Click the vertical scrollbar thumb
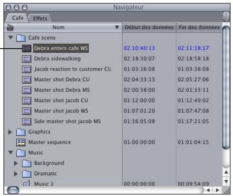This screenshot has height=196, width=233. pyautogui.click(x=226, y=88)
